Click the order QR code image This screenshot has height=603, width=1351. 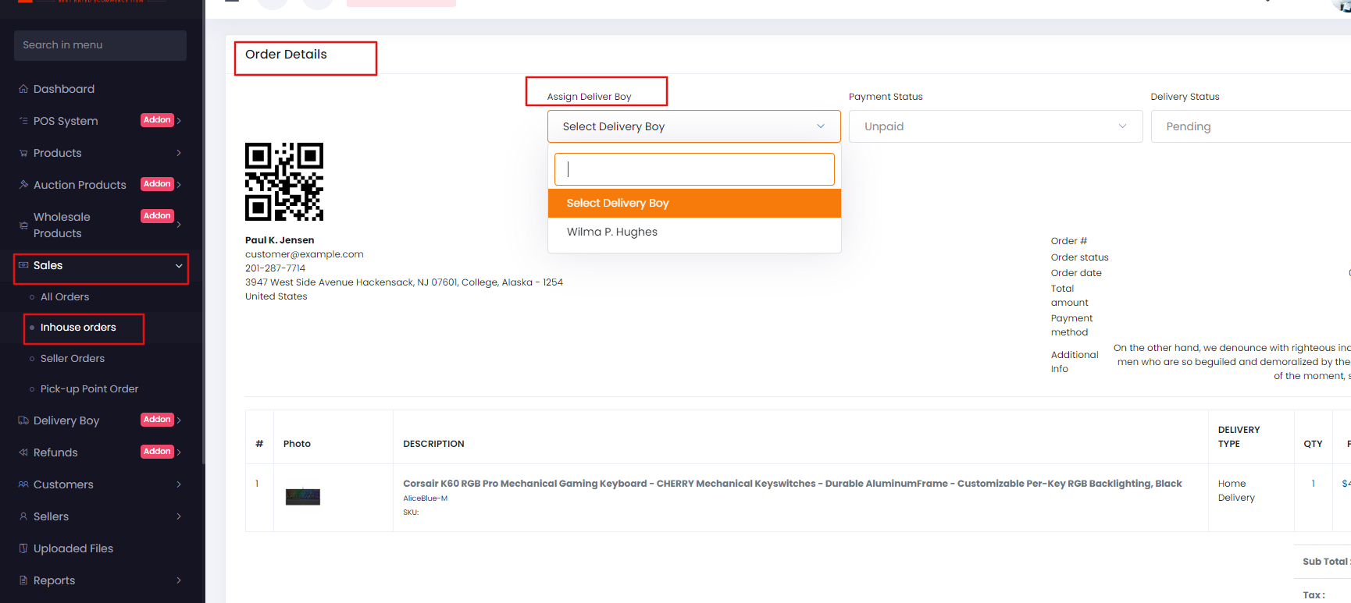tap(284, 182)
